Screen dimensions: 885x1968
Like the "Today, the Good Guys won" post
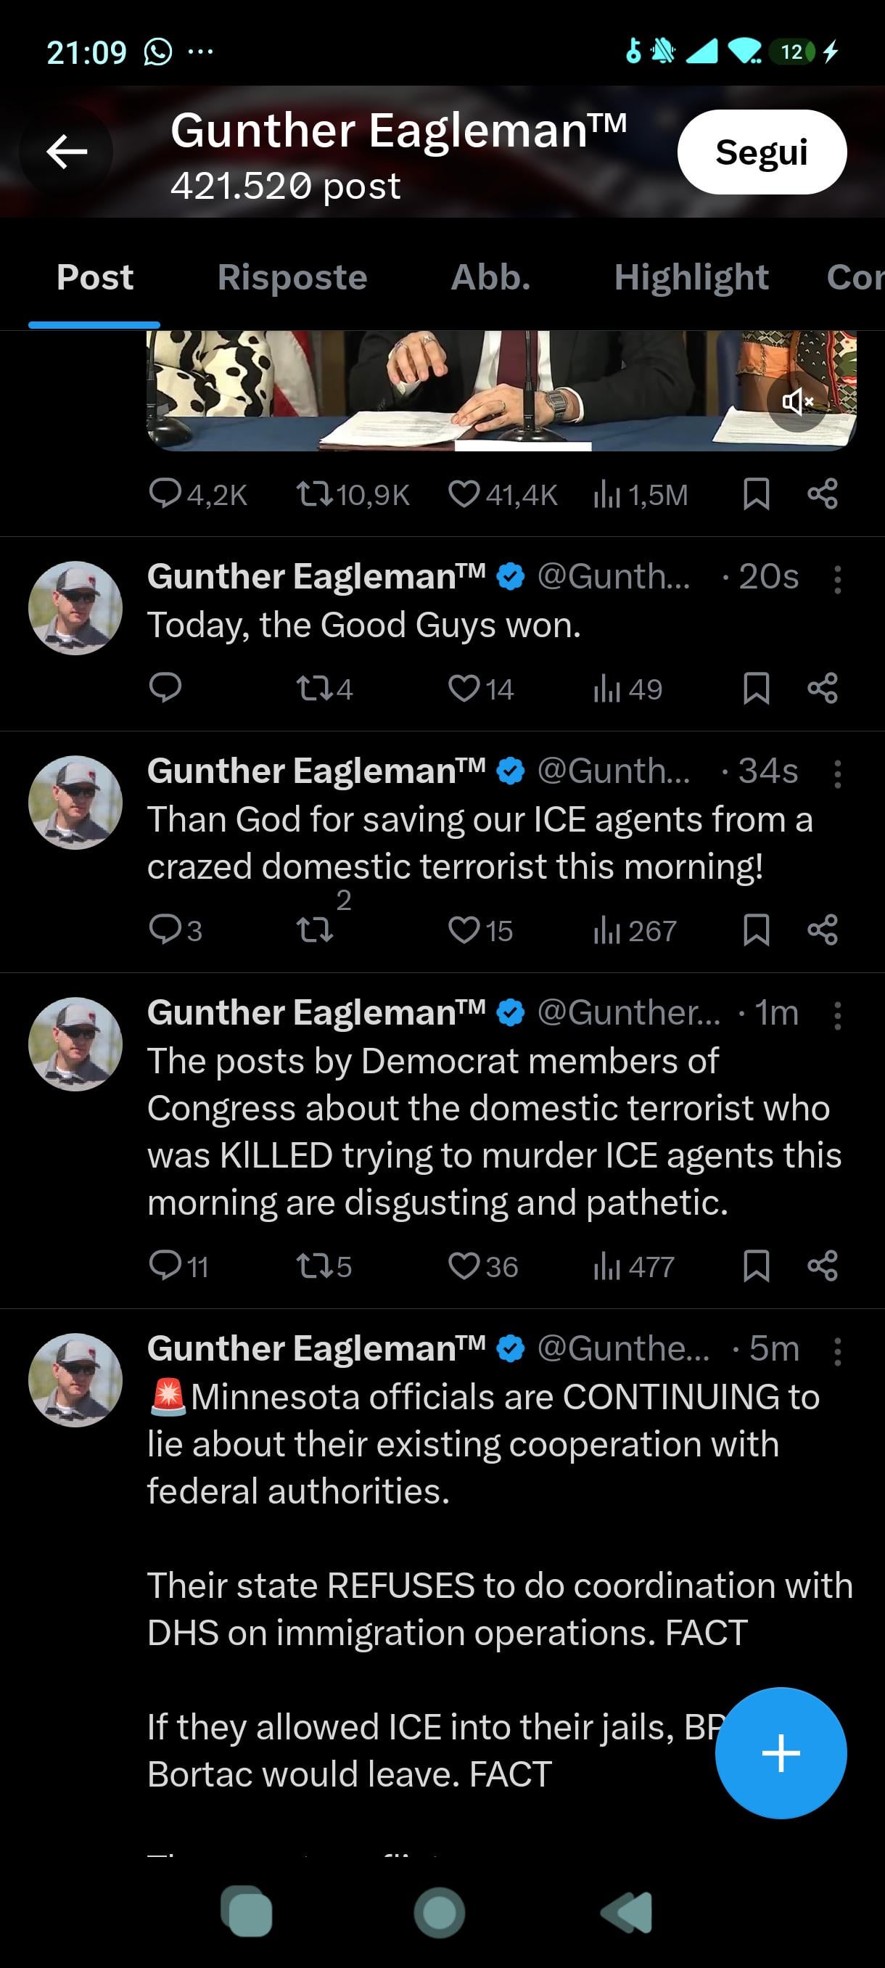tap(464, 689)
